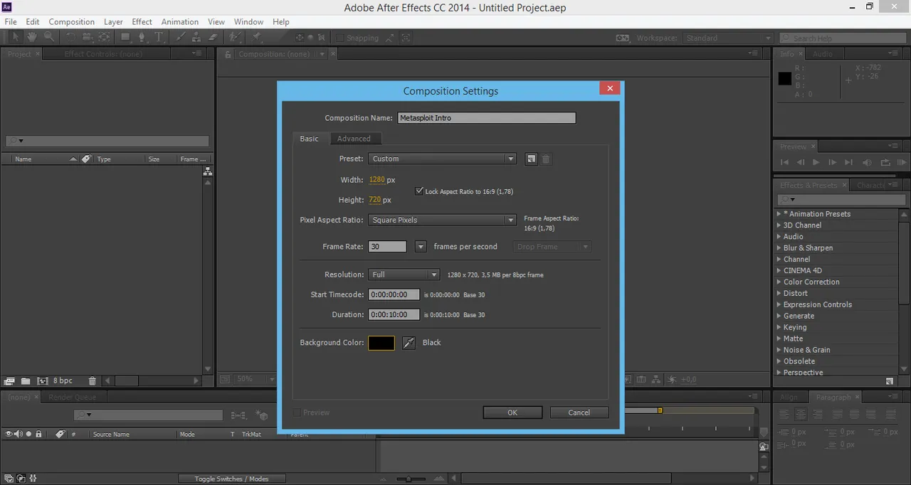911x485 pixels.
Task: Pick background color with the eyedropper
Action: click(x=409, y=343)
